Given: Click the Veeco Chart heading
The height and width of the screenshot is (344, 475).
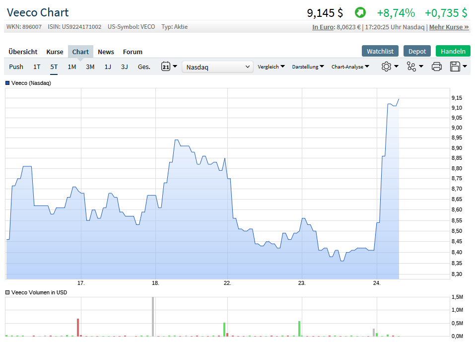Looking at the screenshot, I should (x=38, y=12).
